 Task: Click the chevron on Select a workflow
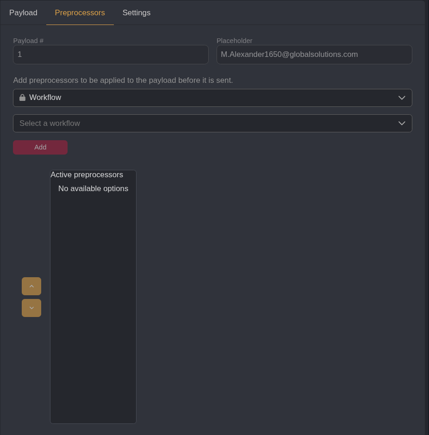point(402,123)
